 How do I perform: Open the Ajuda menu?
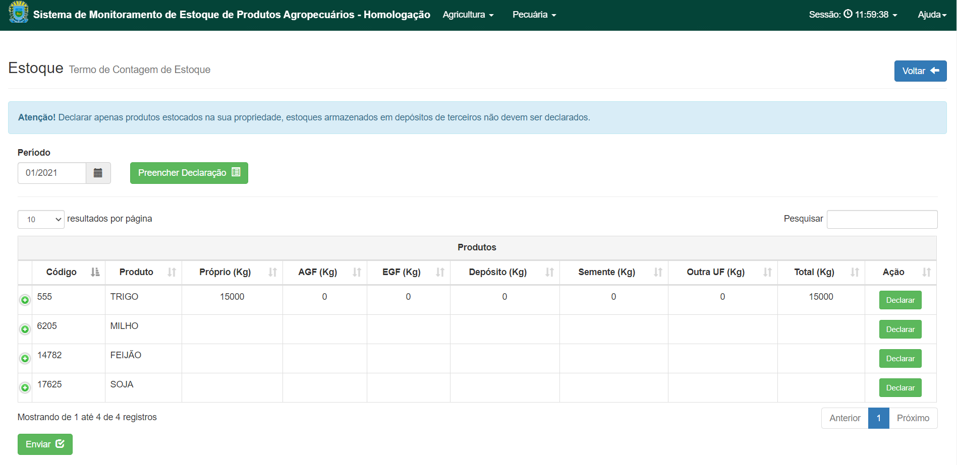(932, 15)
